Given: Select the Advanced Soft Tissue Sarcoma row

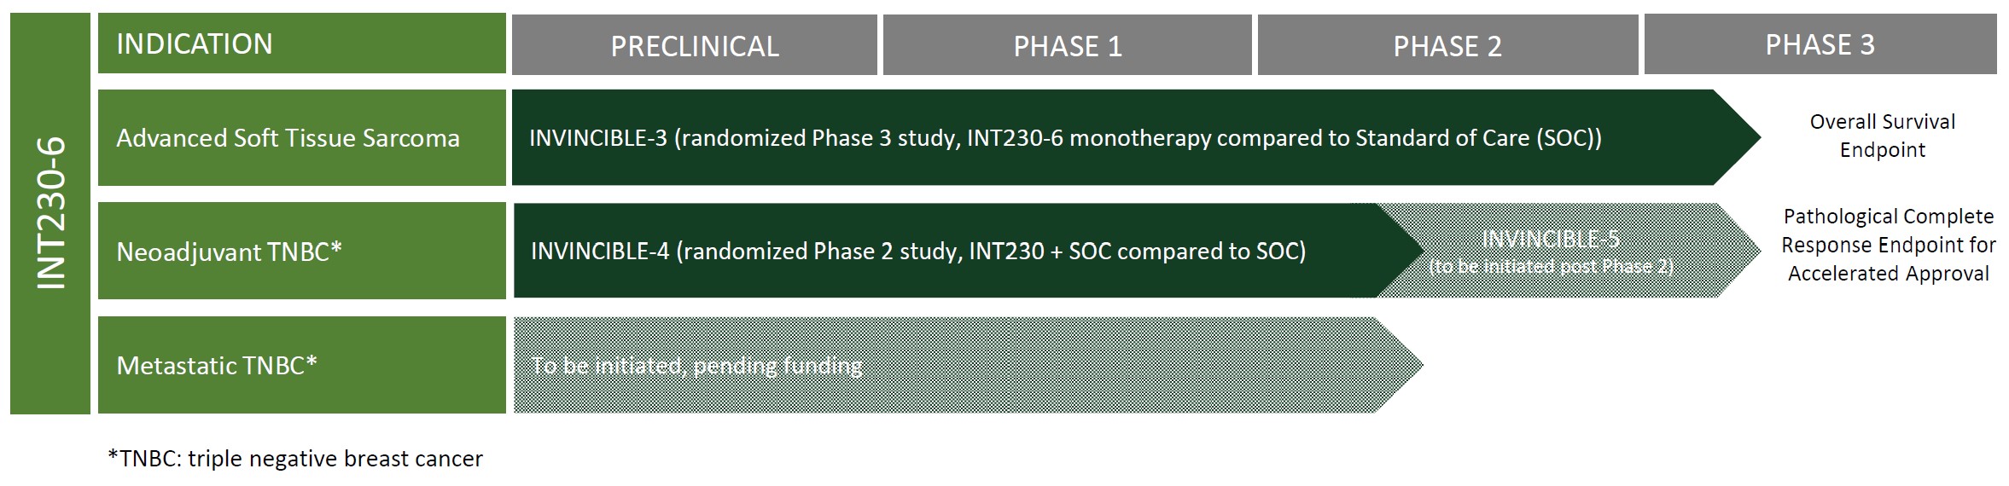Looking at the screenshot, I should click(x=288, y=138).
